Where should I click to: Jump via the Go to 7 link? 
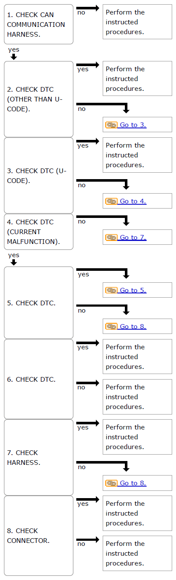[x=133, y=238]
